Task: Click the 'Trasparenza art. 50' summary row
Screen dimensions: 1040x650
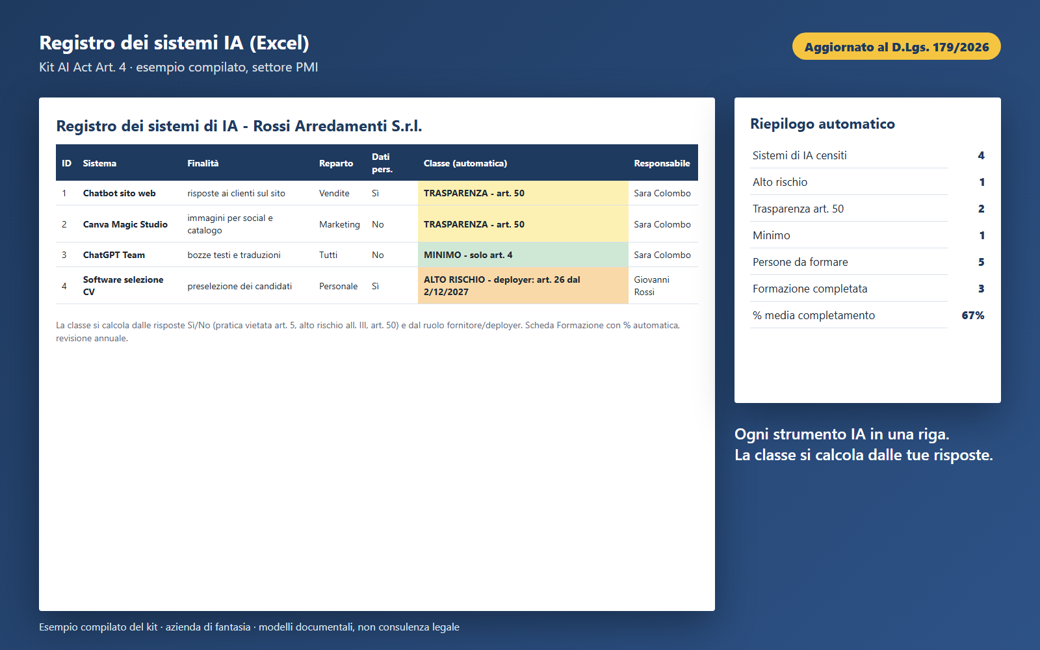Action: click(x=868, y=209)
